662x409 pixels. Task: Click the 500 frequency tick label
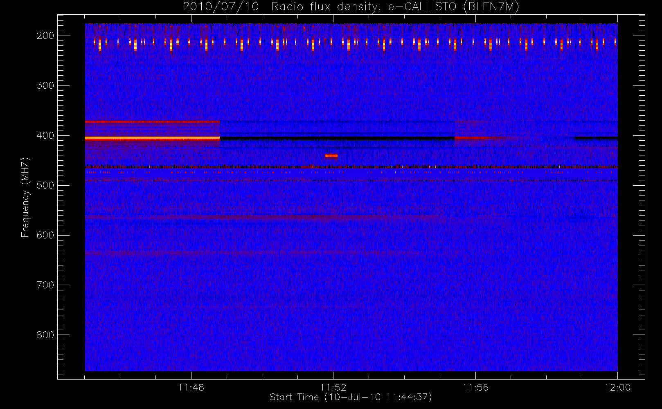coord(45,185)
